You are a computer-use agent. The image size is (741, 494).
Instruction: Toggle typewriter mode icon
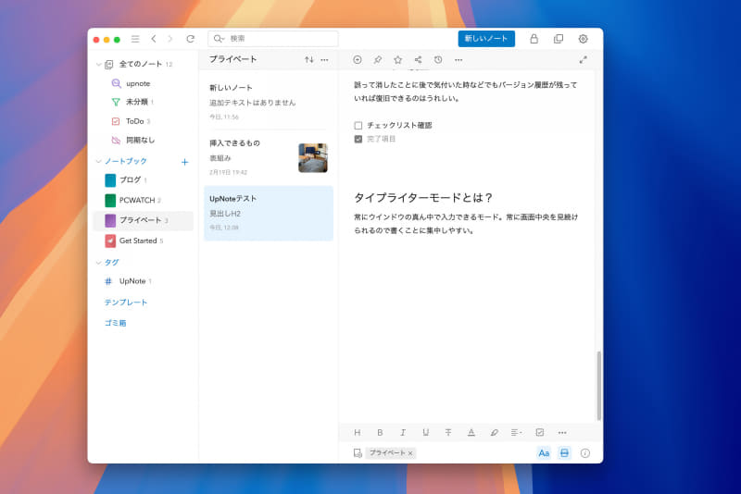(564, 453)
